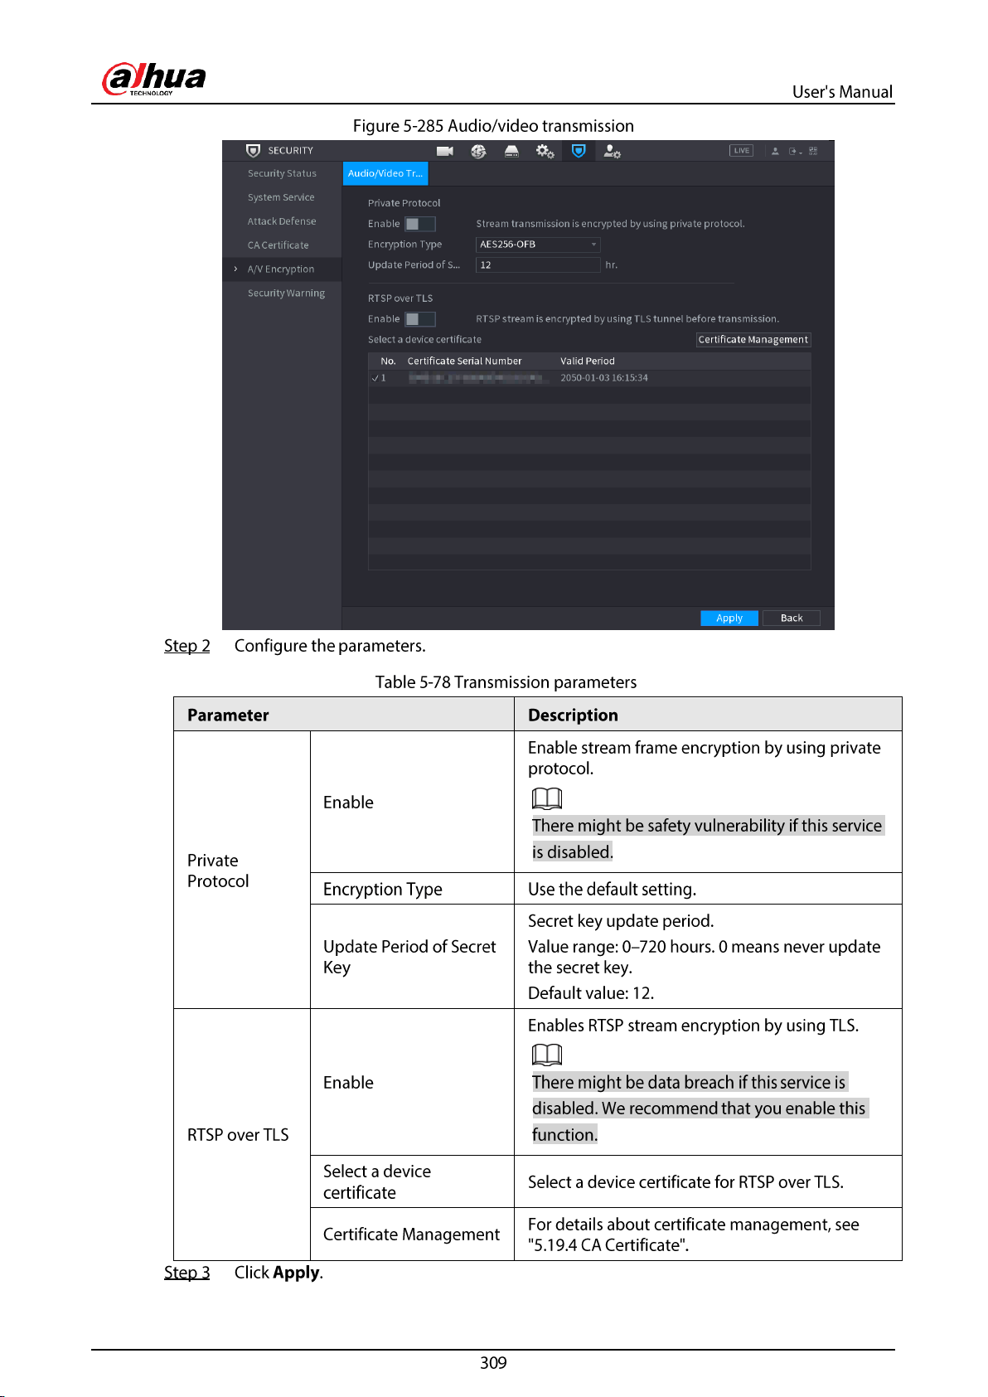Viewport: 988px width, 1397px height.
Task: Open the Security Status menu item
Action: [282, 174]
